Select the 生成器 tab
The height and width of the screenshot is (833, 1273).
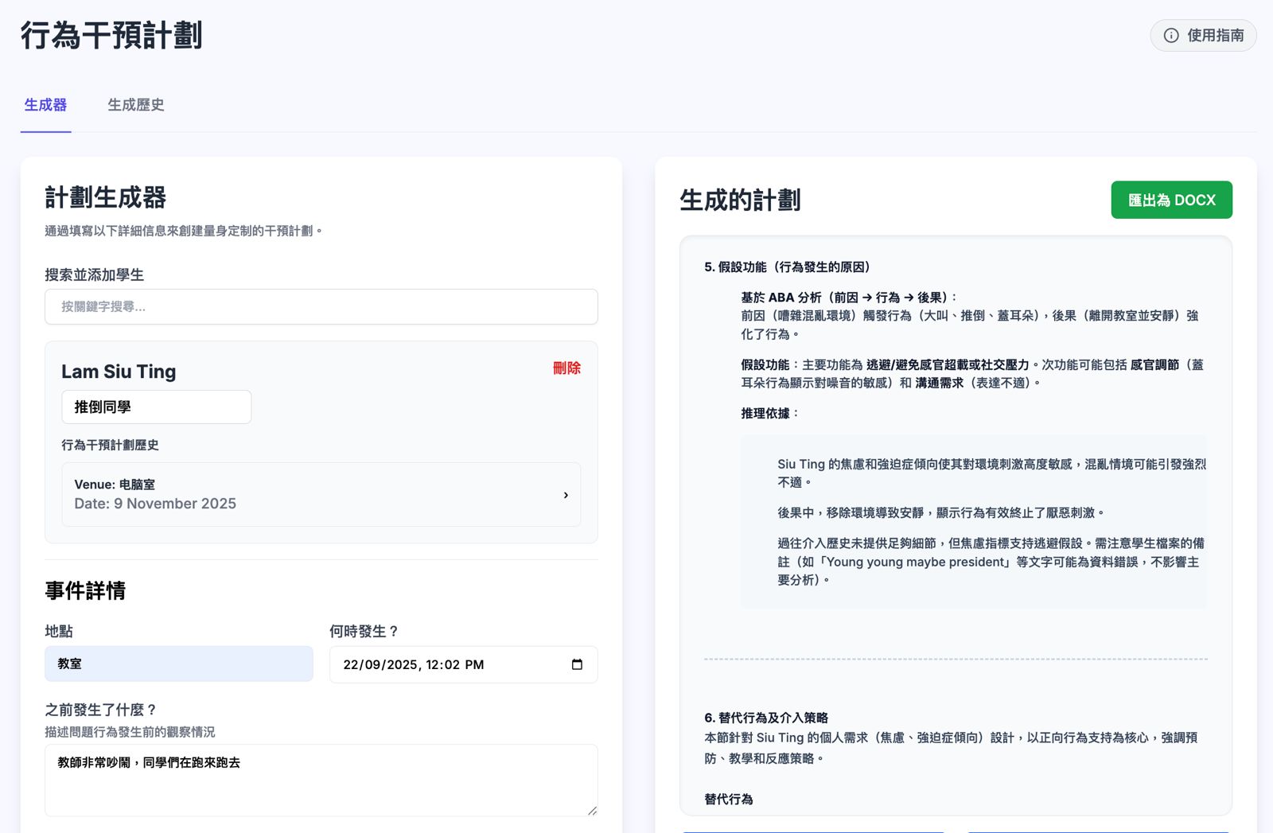[x=45, y=105]
